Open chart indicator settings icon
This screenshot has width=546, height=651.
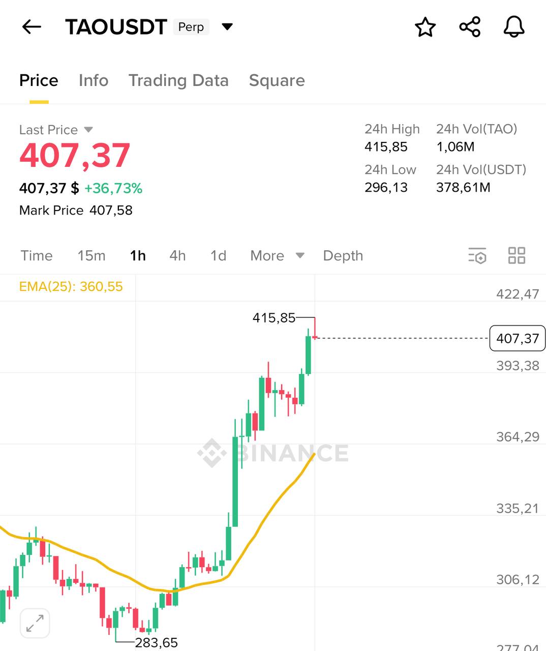tap(477, 256)
